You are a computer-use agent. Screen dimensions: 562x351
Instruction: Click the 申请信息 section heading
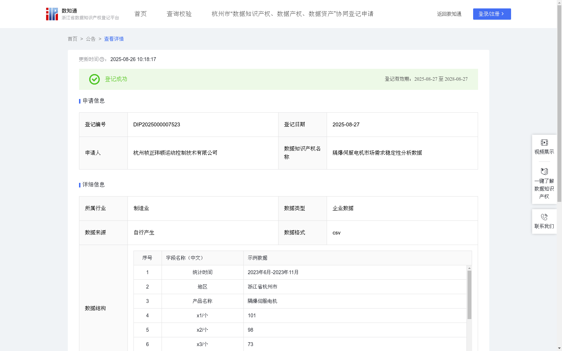94,101
